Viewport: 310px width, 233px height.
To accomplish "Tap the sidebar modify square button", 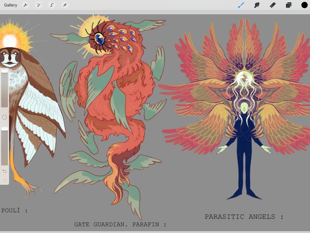I will [x=4, y=117].
